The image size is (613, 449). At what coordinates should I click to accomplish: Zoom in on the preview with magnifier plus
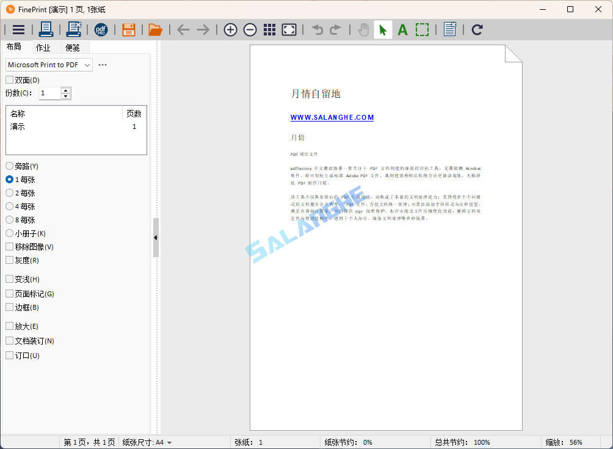[x=230, y=29]
